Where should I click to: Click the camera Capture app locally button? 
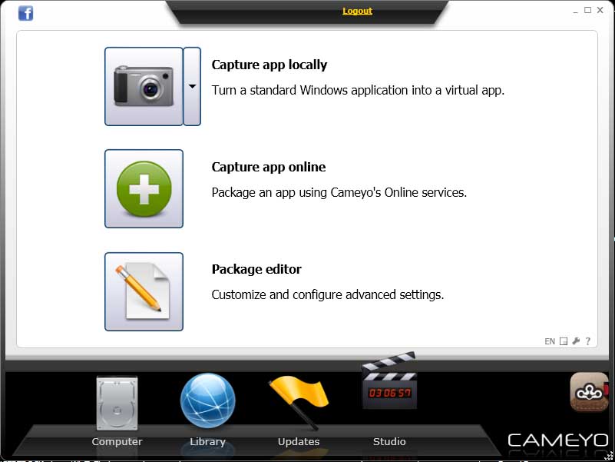pyautogui.click(x=144, y=86)
